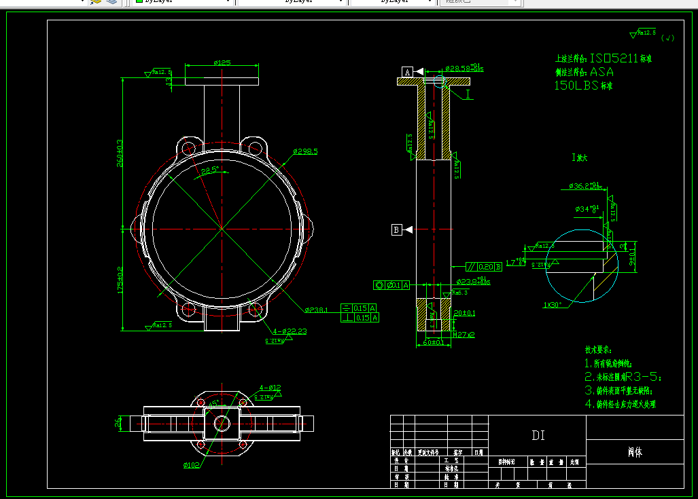Open the color ByLayer dropdown with green swatch
Screen dimensions: 698x499
click(x=183, y=1)
